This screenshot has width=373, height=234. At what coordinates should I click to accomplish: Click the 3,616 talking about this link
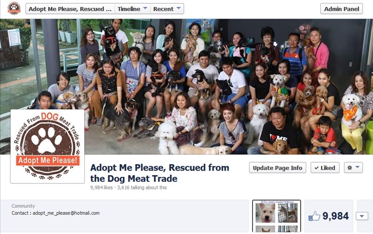point(142,187)
